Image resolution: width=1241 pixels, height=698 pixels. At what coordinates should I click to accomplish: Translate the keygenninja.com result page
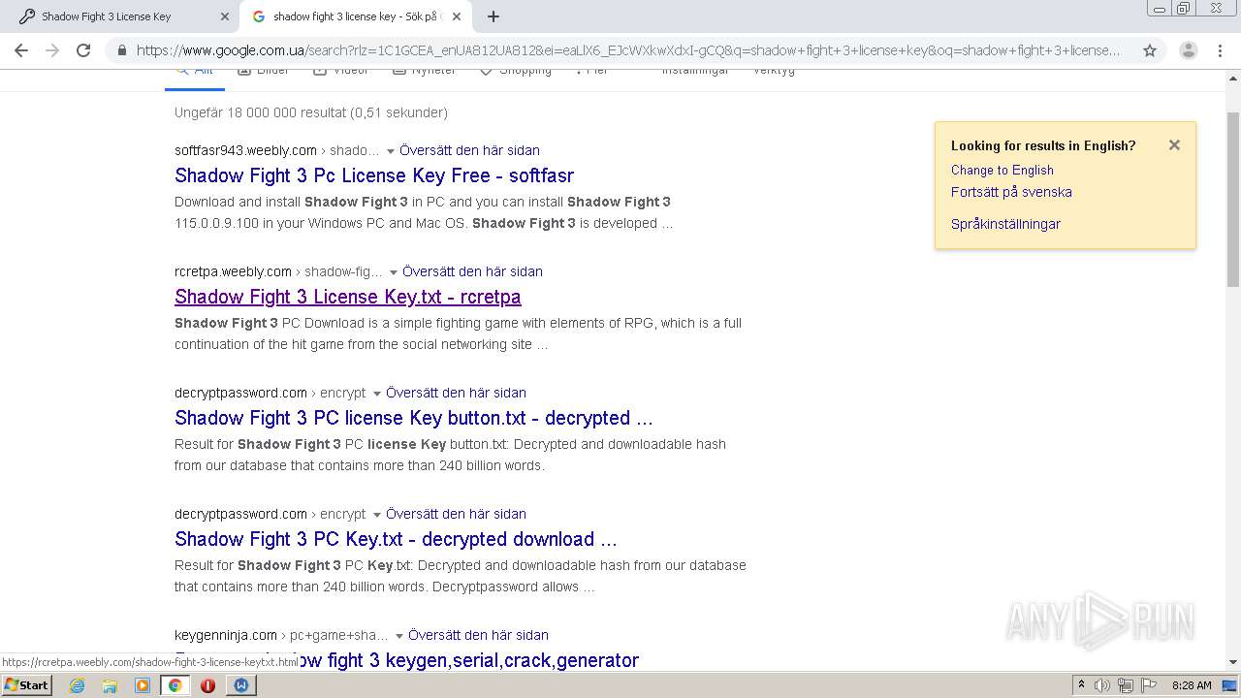[478, 635]
